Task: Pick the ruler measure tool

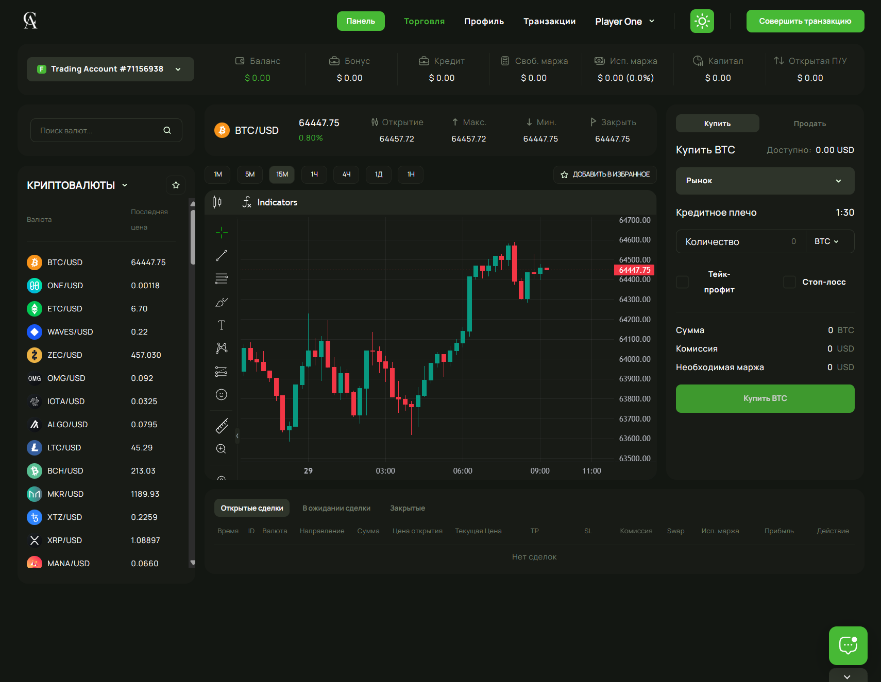Action: tap(222, 426)
